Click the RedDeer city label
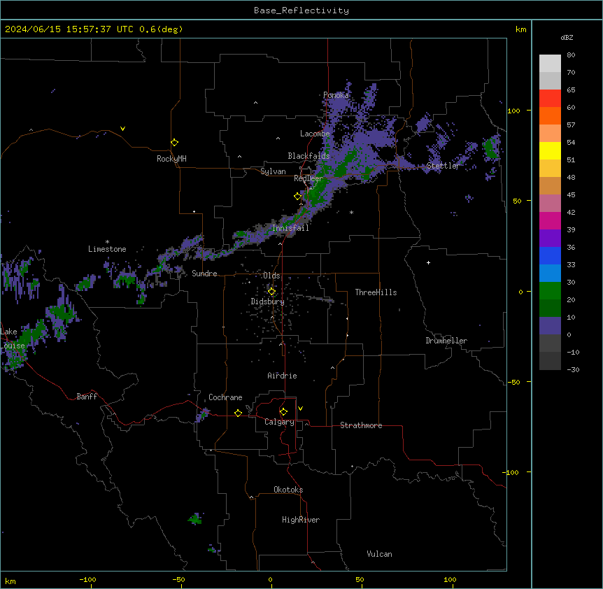603x589 pixels. pyautogui.click(x=308, y=178)
